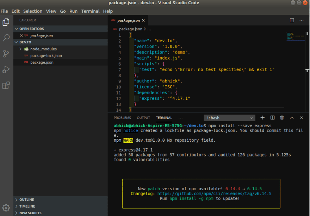Image resolution: width=310 pixels, height=216 pixels.
Task: Click the 'found 0 vulnerabilities' terminal line
Action: [x=142, y=160]
